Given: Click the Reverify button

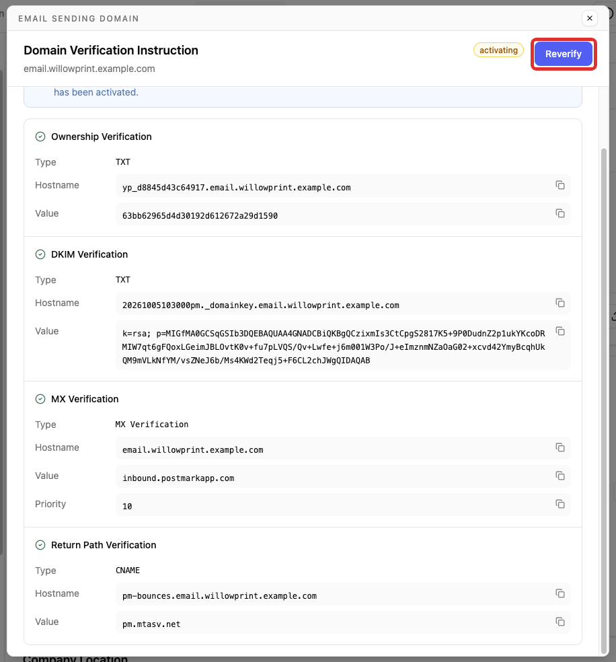Looking at the screenshot, I should click(x=564, y=54).
